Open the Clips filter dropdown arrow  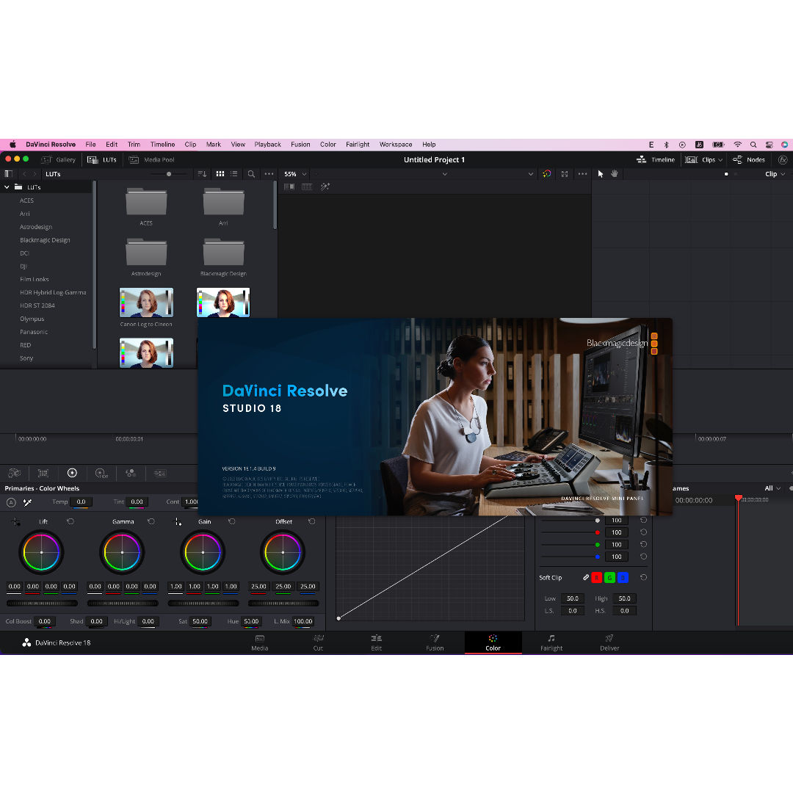click(x=721, y=160)
